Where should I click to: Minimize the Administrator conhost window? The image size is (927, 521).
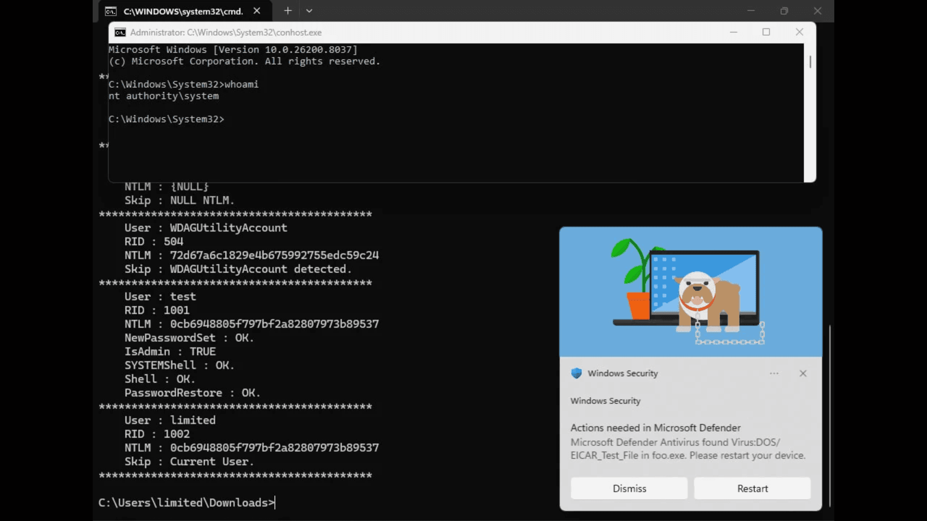733,32
